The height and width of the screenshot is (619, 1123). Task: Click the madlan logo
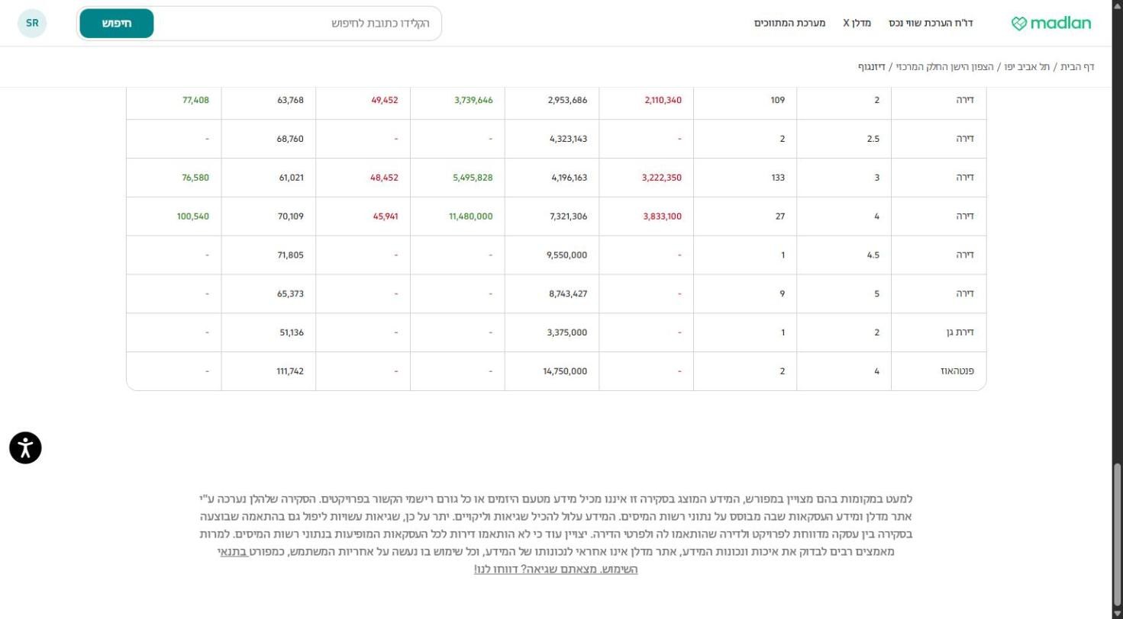tap(1051, 24)
